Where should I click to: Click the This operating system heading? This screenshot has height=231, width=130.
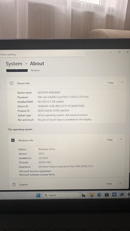click(x=20, y=129)
